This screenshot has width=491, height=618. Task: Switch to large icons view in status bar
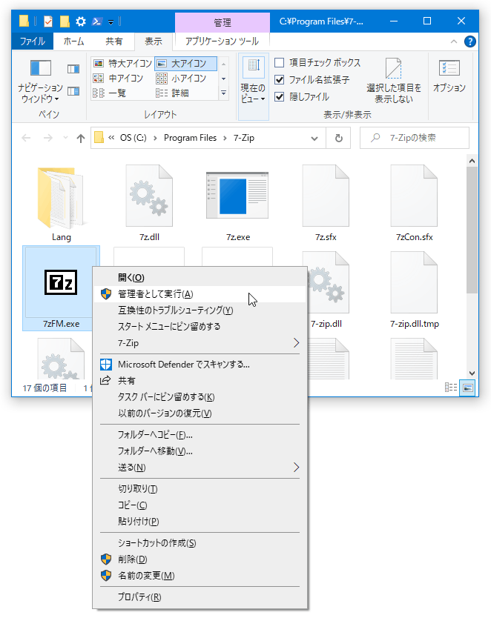tap(468, 388)
